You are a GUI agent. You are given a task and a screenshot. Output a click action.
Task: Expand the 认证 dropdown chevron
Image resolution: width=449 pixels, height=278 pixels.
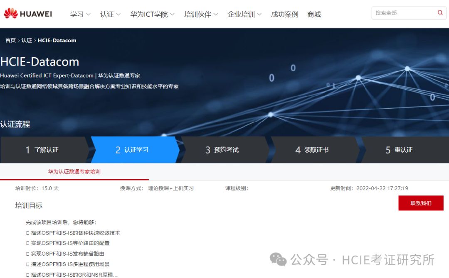coord(118,14)
